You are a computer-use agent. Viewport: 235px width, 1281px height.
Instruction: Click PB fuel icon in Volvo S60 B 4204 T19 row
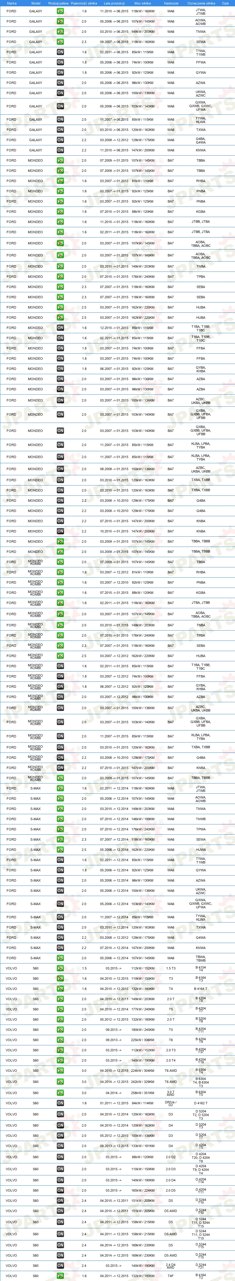tap(60, 1060)
